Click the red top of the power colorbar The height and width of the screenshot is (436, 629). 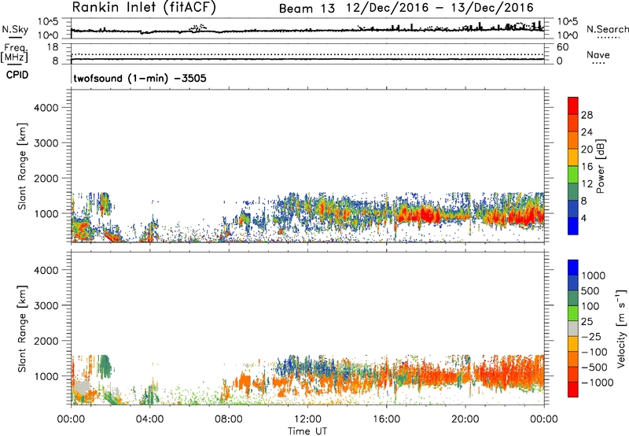click(573, 105)
